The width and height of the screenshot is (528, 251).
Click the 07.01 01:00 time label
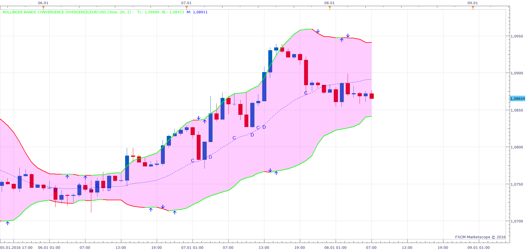coord(192,247)
